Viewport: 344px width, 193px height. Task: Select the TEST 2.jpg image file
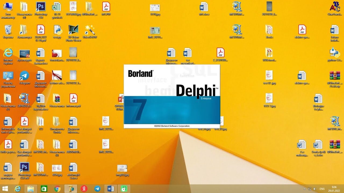tap(269, 101)
